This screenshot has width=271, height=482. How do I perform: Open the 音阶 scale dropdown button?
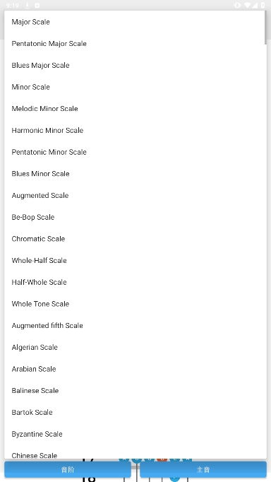[68, 469]
